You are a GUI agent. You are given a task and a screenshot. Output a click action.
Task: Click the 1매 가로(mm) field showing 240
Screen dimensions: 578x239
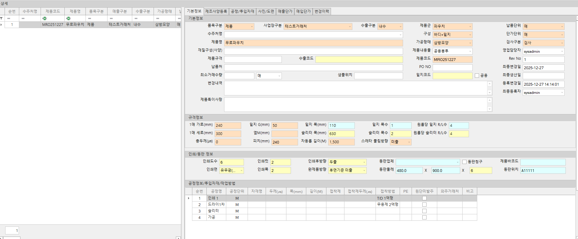coord(228,126)
